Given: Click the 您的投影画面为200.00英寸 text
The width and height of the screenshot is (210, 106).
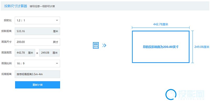Looking at the screenshot, I should click(161, 47).
